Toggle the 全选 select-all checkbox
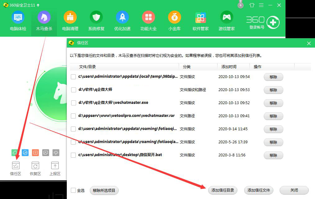 [73, 190]
